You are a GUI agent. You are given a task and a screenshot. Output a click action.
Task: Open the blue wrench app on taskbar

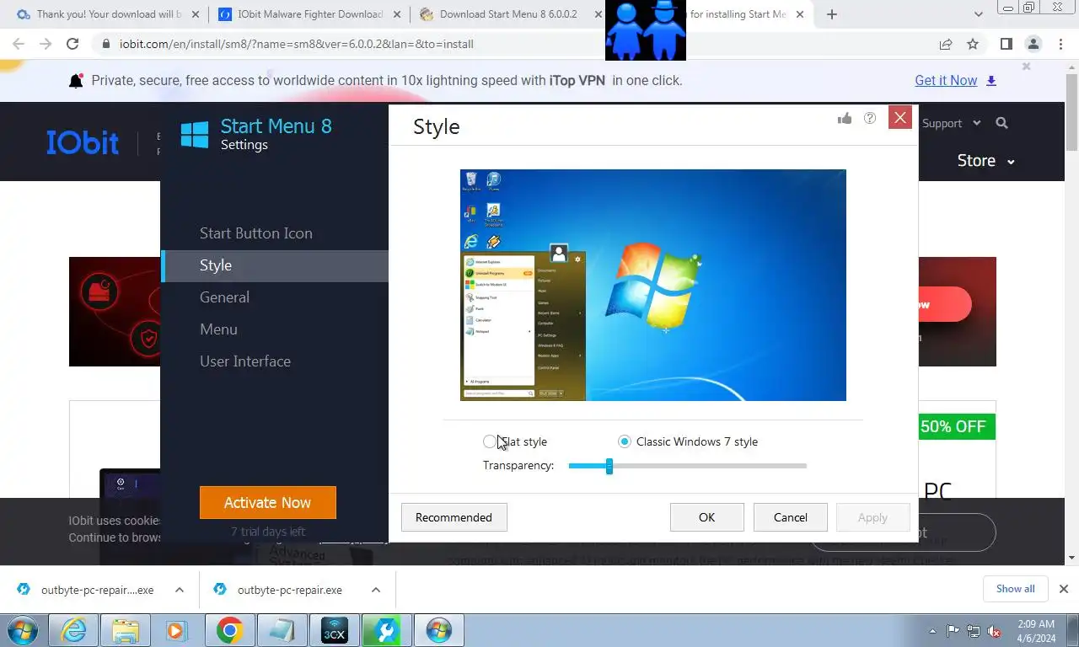[386, 630]
